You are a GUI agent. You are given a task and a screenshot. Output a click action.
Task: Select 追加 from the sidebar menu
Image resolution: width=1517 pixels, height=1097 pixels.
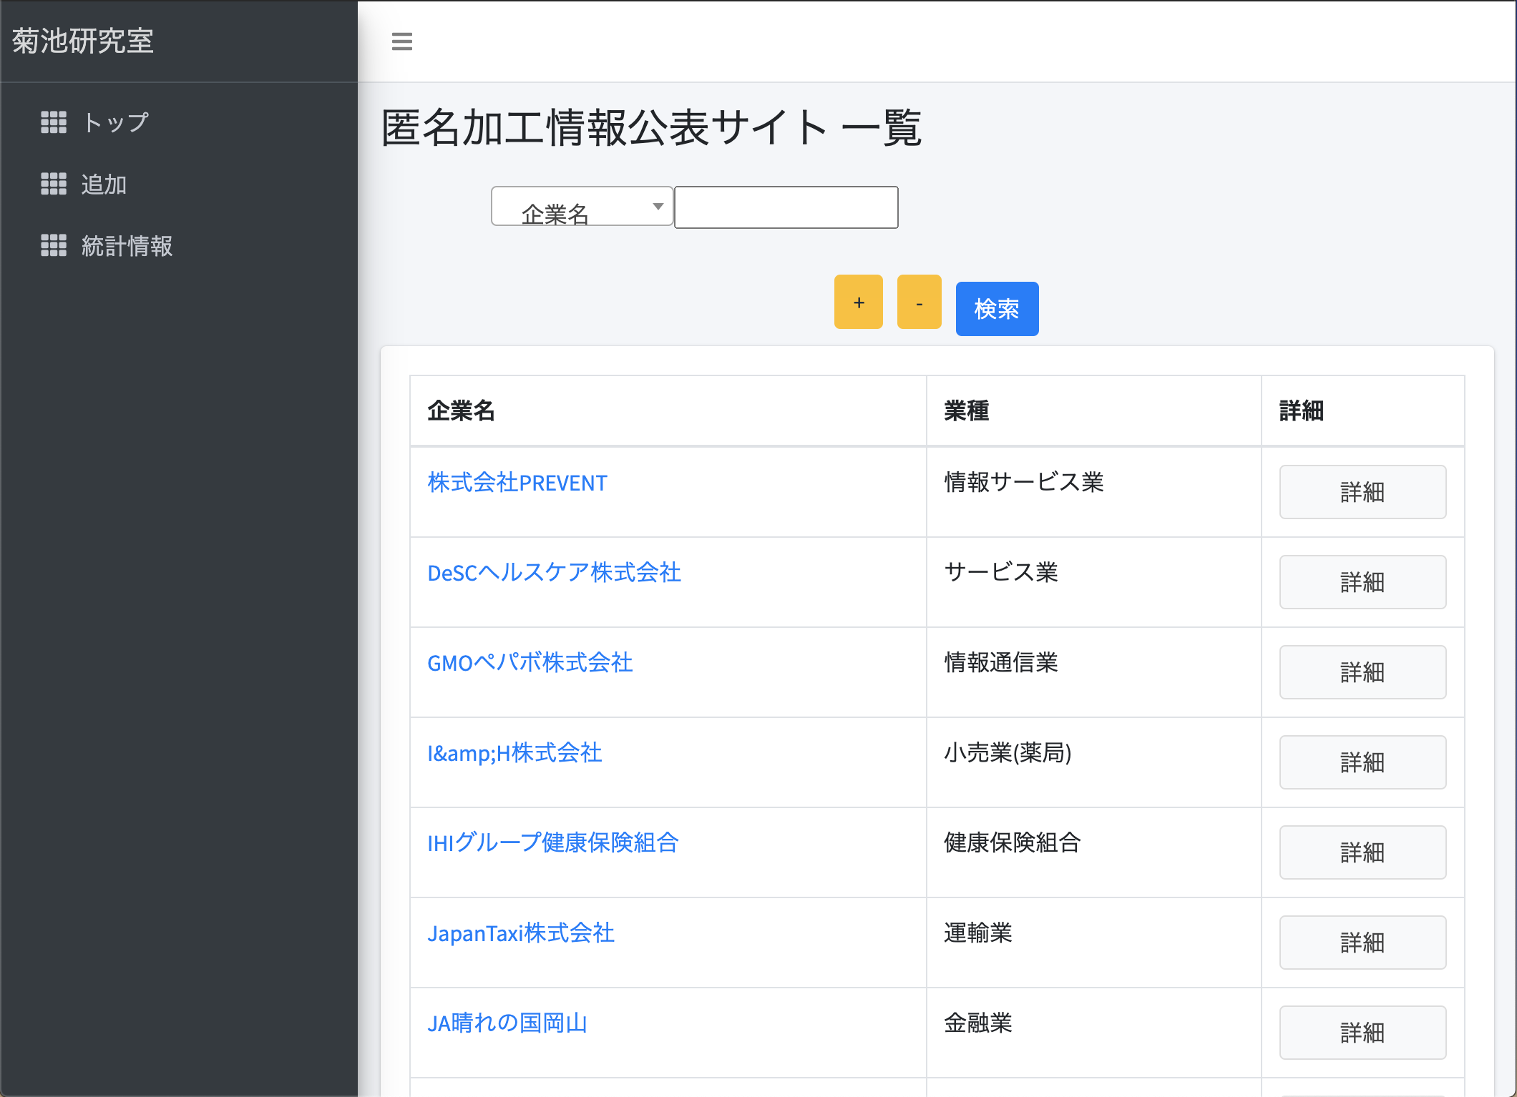click(x=104, y=184)
